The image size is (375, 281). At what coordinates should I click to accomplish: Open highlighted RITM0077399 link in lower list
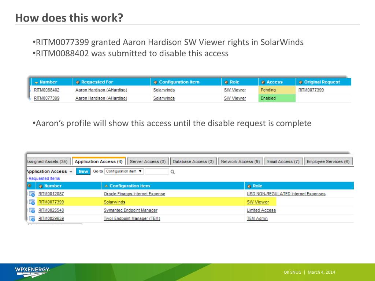(x=51, y=202)
